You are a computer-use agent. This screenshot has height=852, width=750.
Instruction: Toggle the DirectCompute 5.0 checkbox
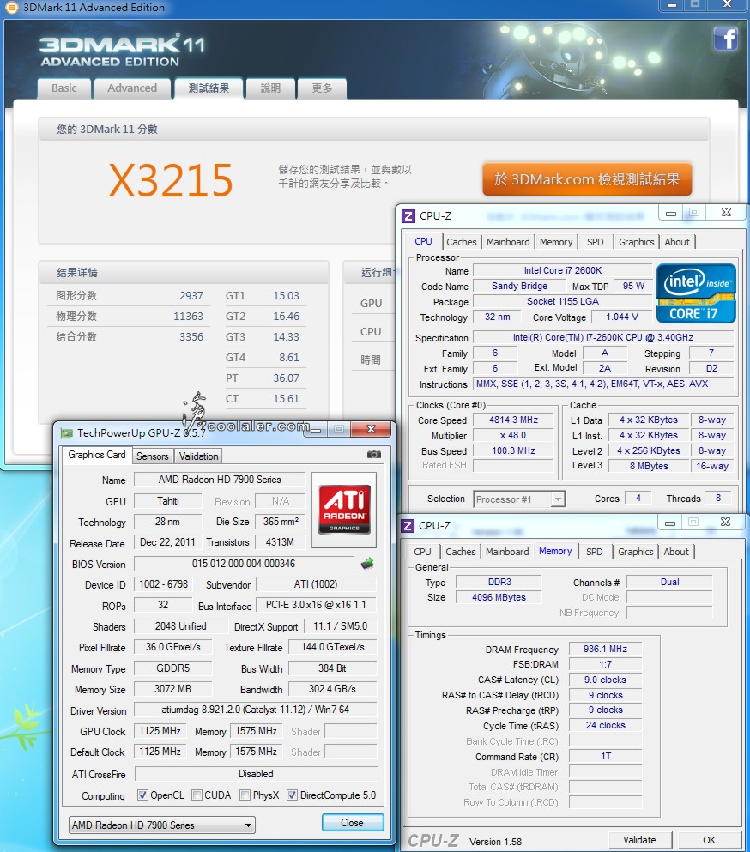click(292, 795)
